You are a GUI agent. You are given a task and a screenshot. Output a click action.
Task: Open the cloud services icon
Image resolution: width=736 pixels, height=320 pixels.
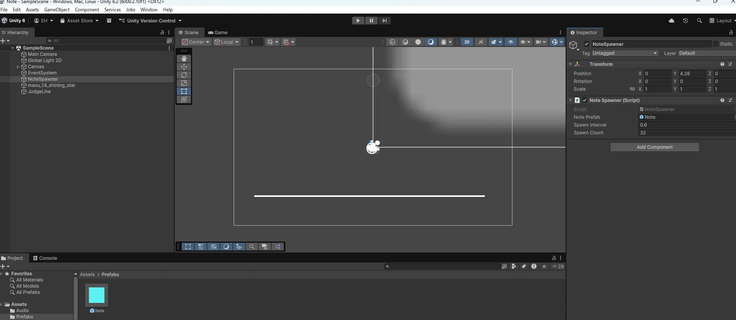672,21
